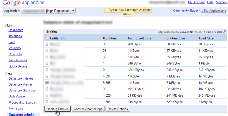Click the '241 MBytes' entities size cell
This screenshot has width=228, height=116.
175,95
